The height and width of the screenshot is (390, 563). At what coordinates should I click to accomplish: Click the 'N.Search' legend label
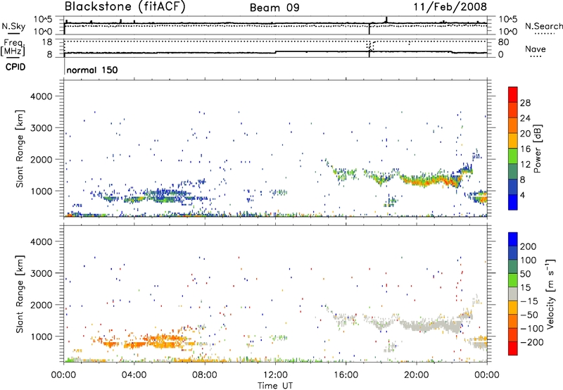543,26
